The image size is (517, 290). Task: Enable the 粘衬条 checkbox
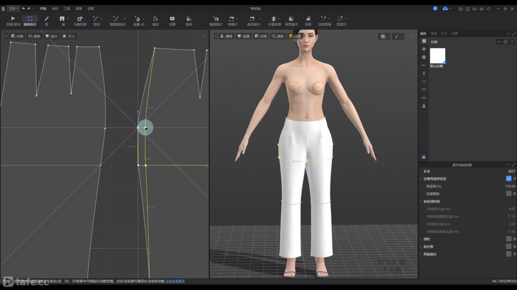[509, 247]
